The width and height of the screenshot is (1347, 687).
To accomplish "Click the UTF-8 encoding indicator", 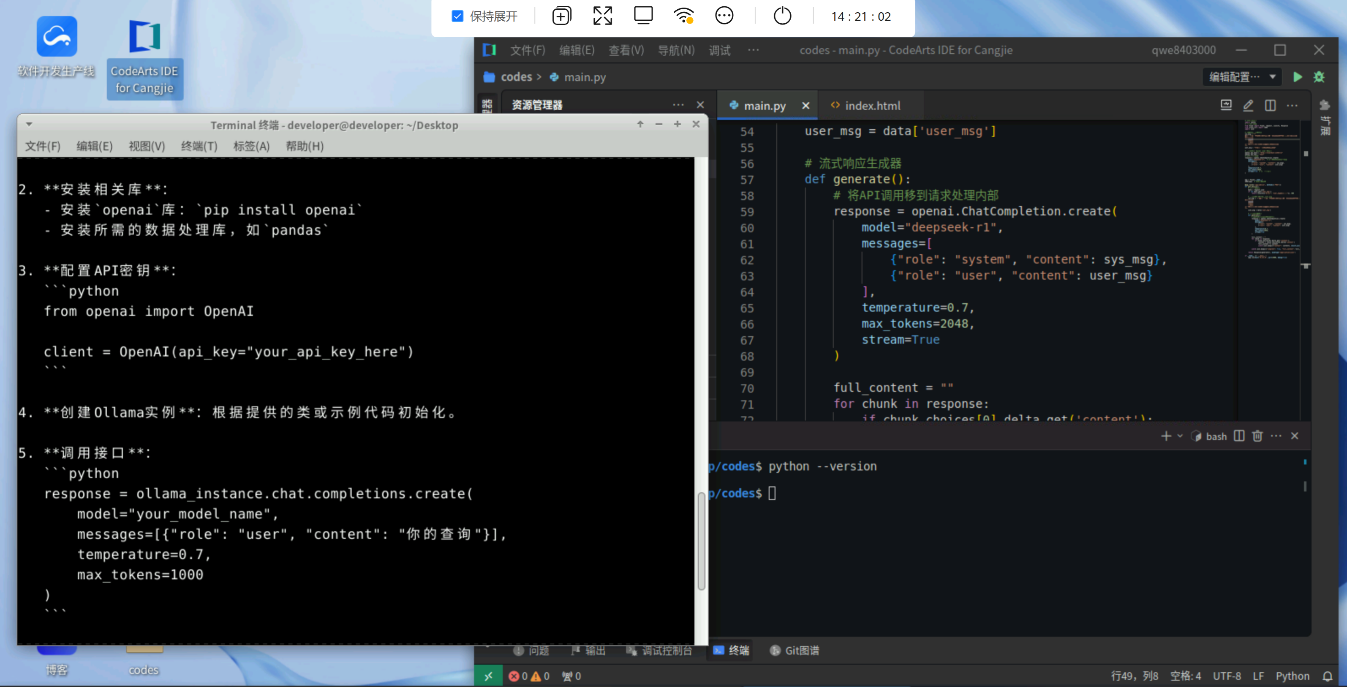I will [1226, 676].
